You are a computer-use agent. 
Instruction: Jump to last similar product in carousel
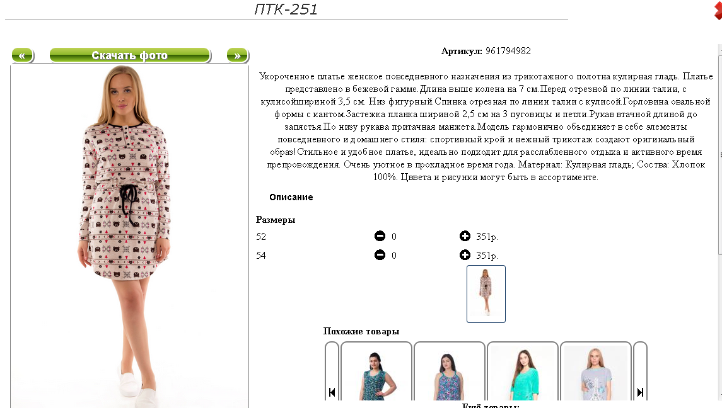click(640, 392)
